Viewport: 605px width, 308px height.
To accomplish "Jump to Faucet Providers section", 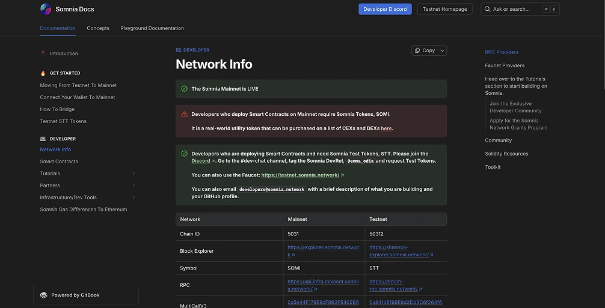I will pos(505,66).
